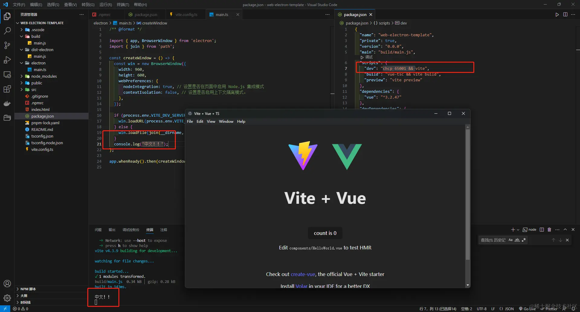Open index.html in the file explorer
Image resolution: width=580 pixels, height=312 pixels.
point(40,109)
